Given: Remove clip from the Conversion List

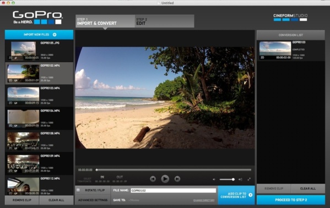Looking at the screenshot, I should [274, 188].
